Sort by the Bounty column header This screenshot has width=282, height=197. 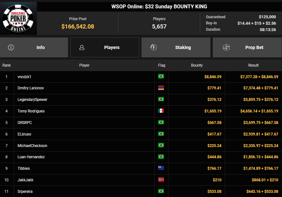pos(197,65)
